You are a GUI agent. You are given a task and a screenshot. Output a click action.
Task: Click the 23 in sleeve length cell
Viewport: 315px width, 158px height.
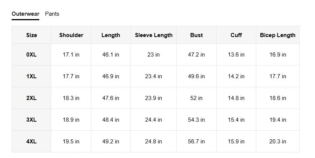click(154, 55)
